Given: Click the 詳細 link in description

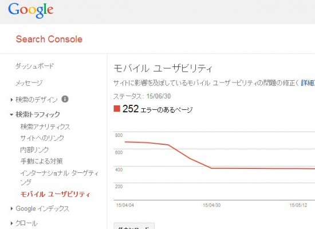Looking at the screenshot, I should tap(308, 83).
